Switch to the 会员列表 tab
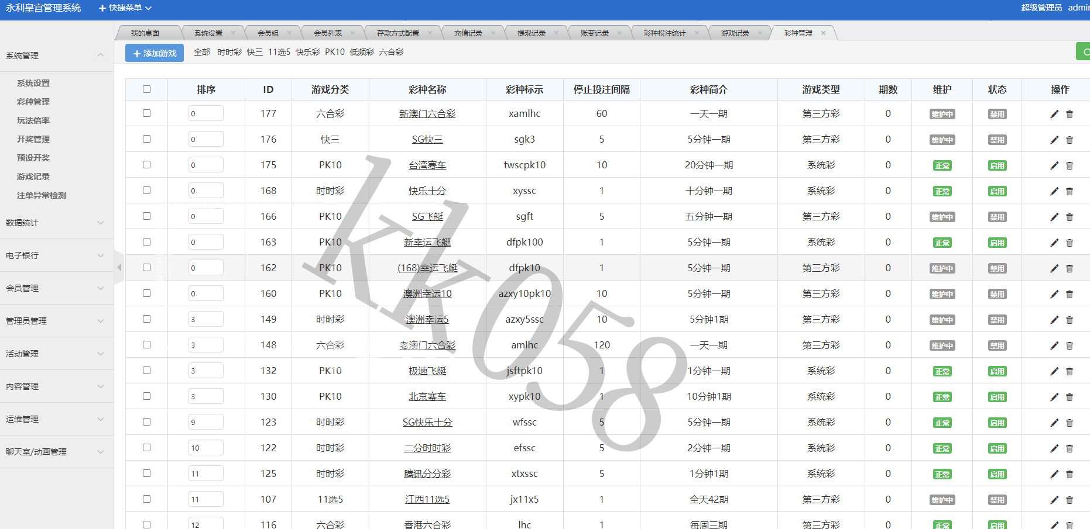The width and height of the screenshot is (1090, 529). point(328,33)
